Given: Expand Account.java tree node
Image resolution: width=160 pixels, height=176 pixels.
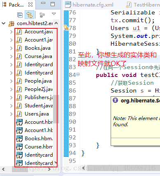Looking at the screenshot, I should click(12, 32).
